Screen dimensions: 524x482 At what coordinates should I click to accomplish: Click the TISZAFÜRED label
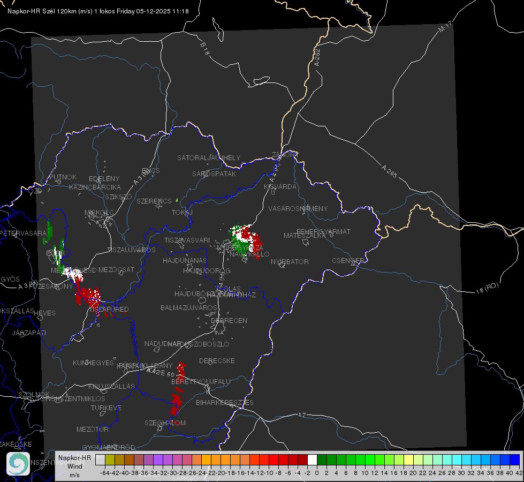(x=109, y=309)
